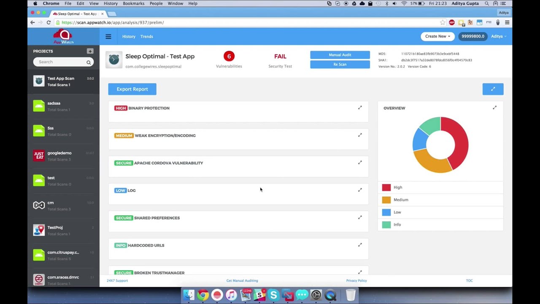Viewport: 540px width, 304px height.
Task: Click the blue Low legend swatch
Action: (386, 212)
